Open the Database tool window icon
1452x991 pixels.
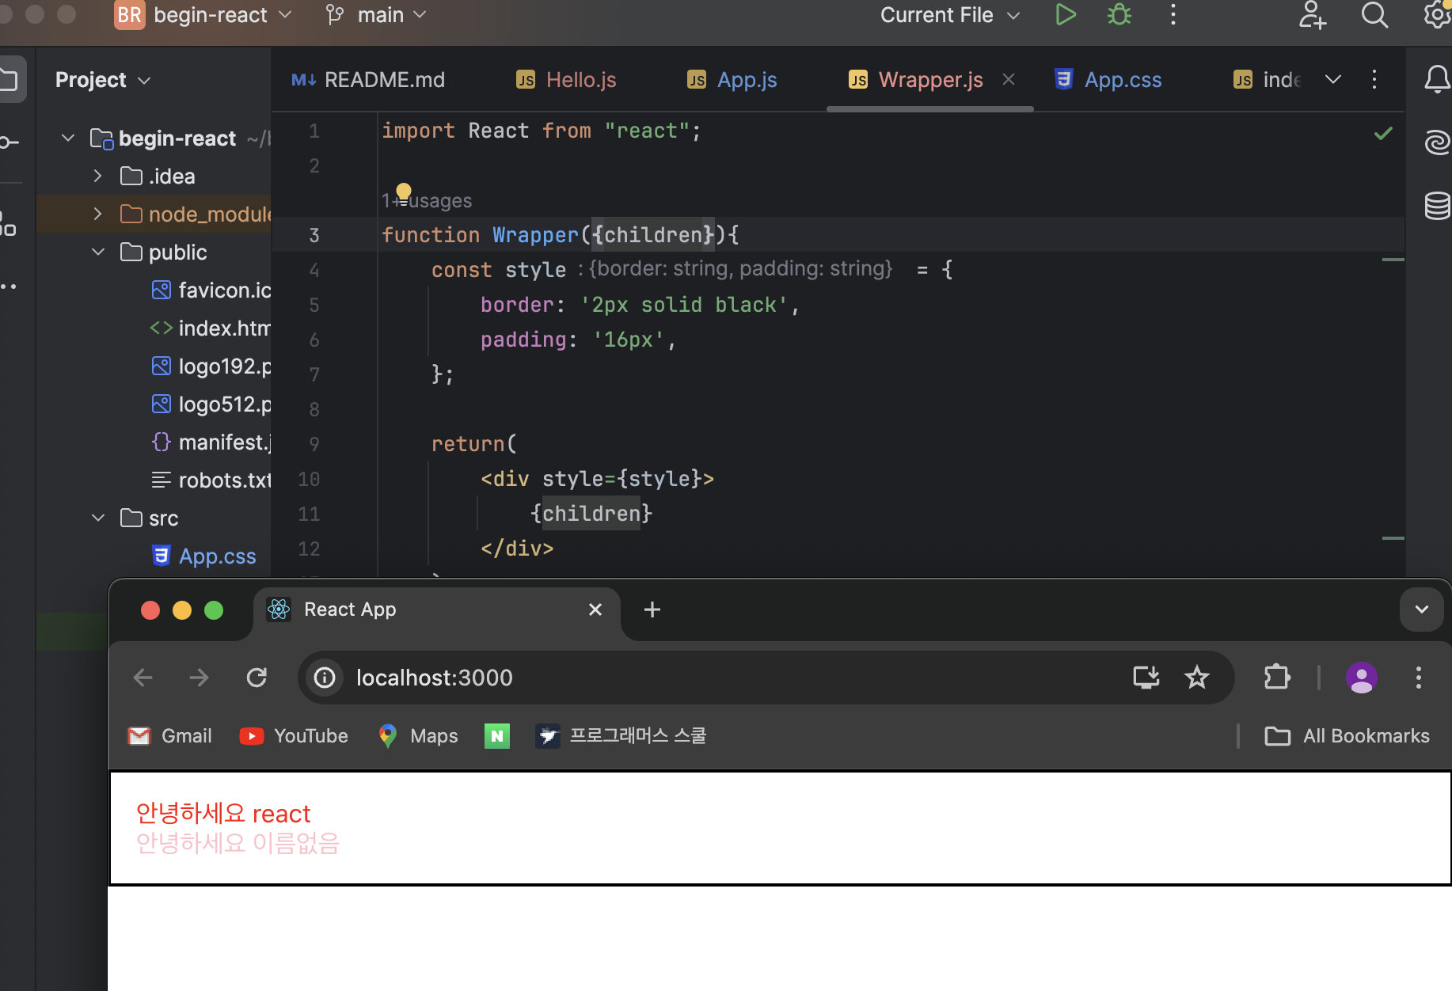pos(1437,206)
